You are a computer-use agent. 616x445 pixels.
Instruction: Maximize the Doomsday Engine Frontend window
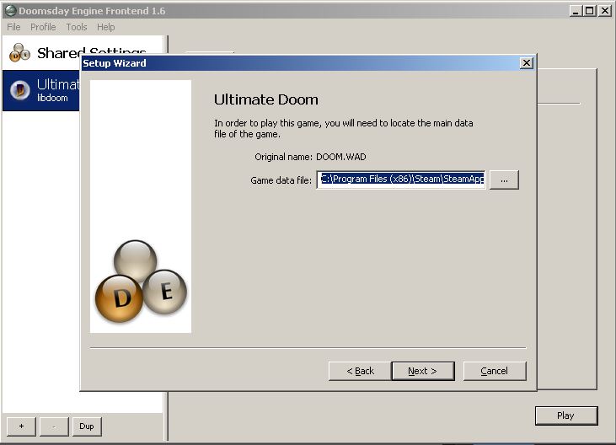(590, 11)
